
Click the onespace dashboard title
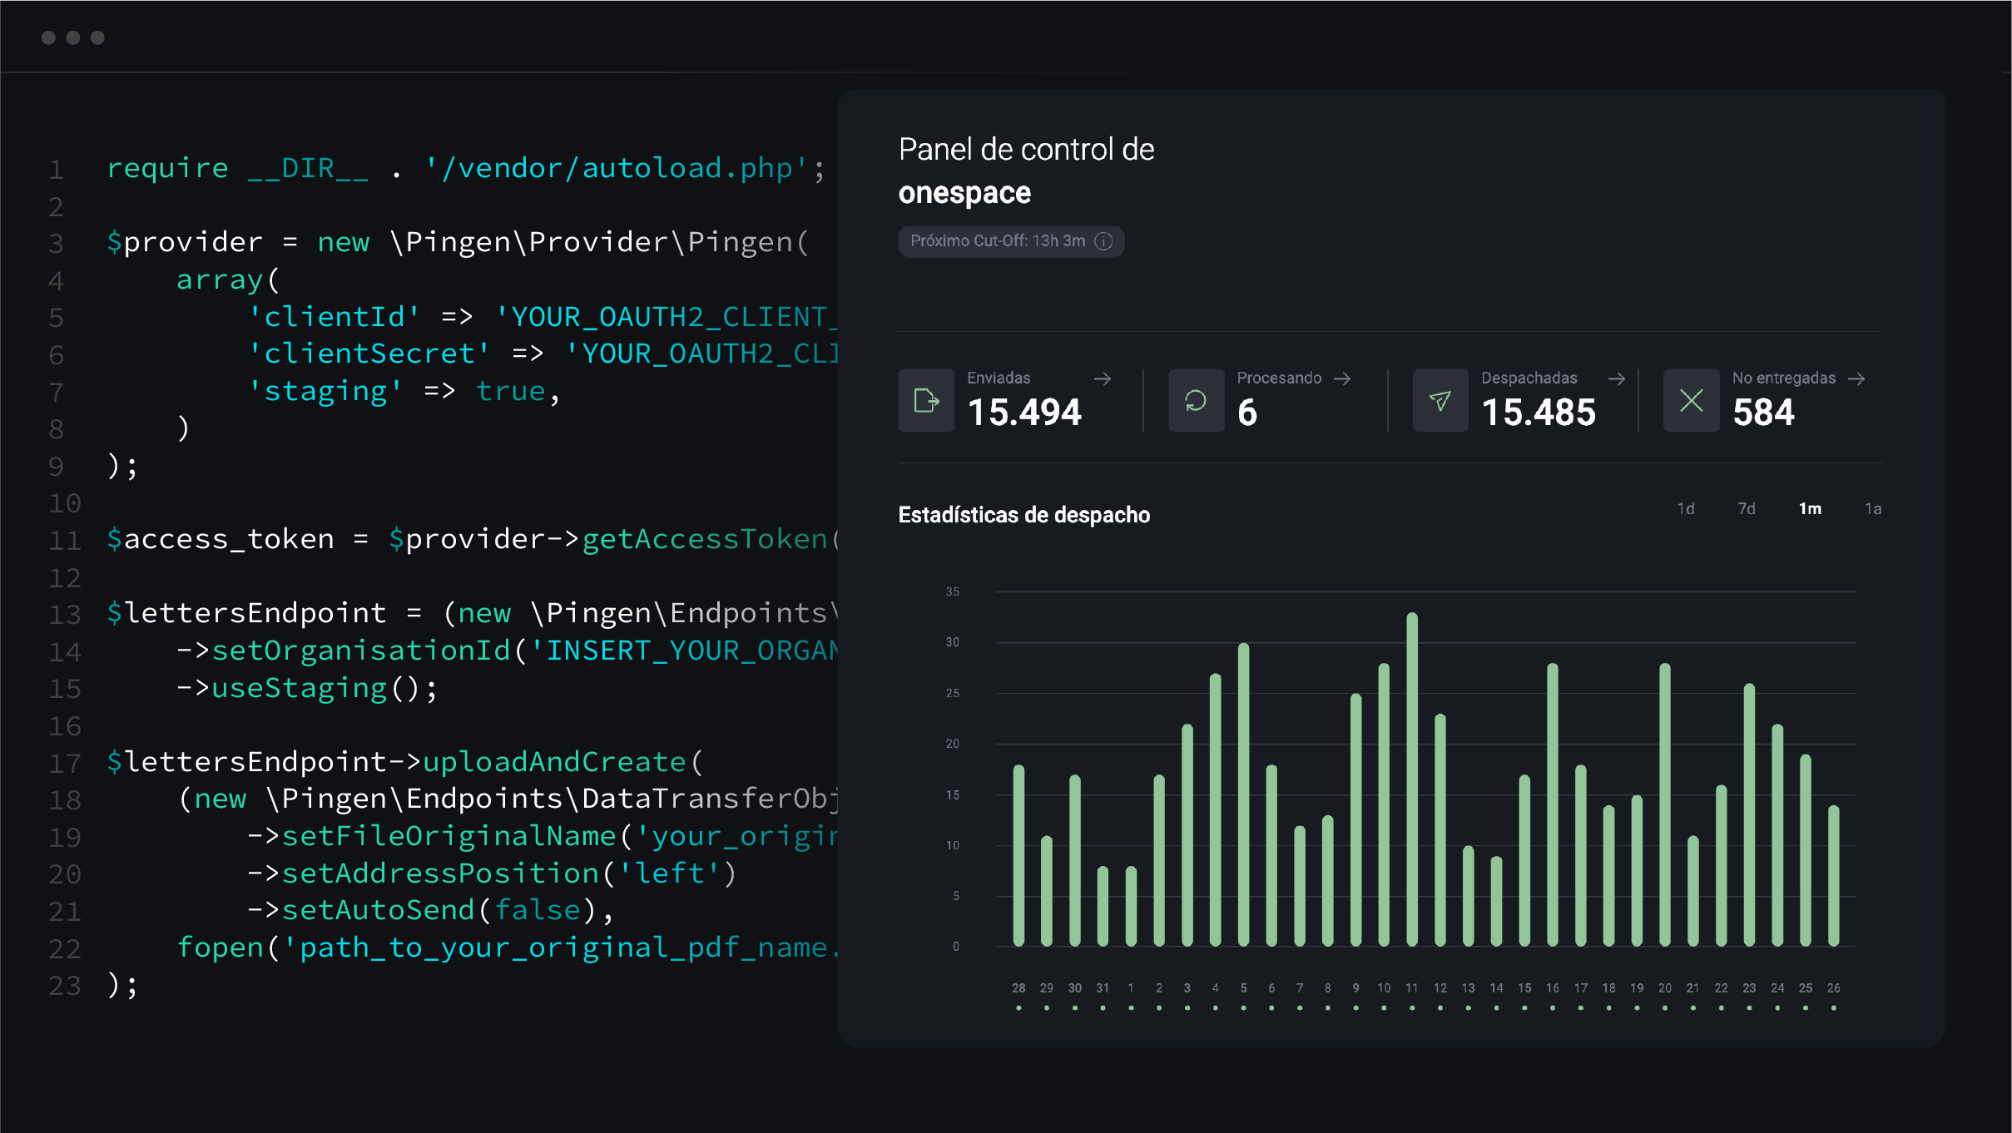click(x=964, y=193)
